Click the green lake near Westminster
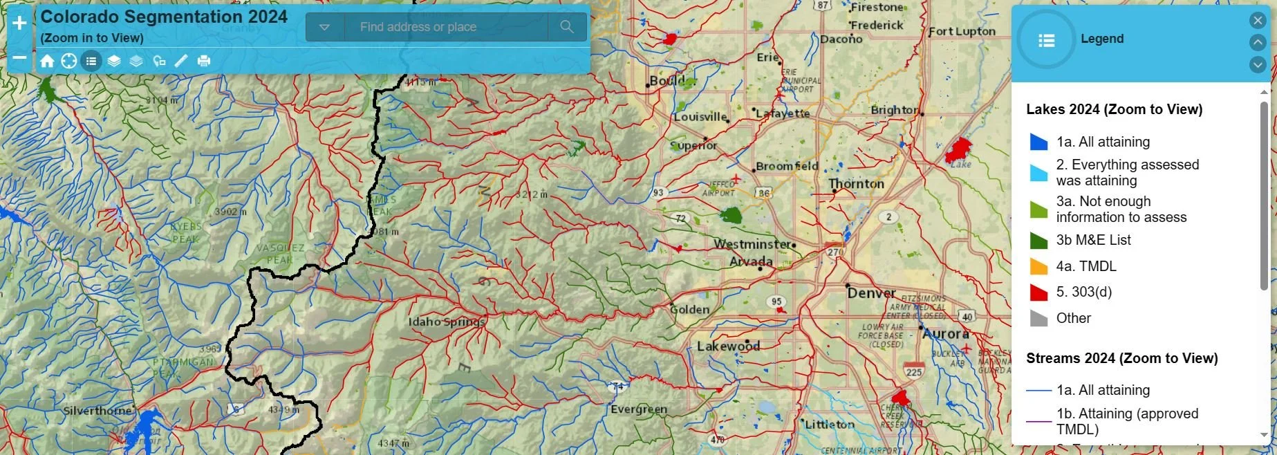The width and height of the screenshot is (1277, 455). (x=731, y=215)
